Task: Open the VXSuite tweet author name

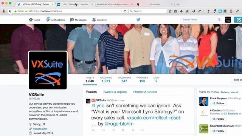Action: point(101,100)
